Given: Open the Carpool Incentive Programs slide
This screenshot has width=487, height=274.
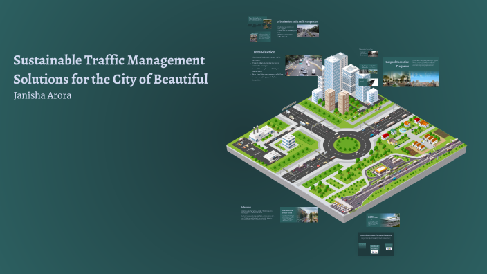Looking at the screenshot, I should 411,72.
